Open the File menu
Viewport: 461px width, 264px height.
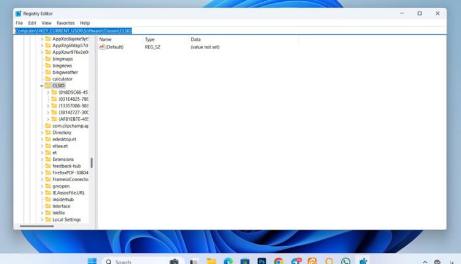19,23
